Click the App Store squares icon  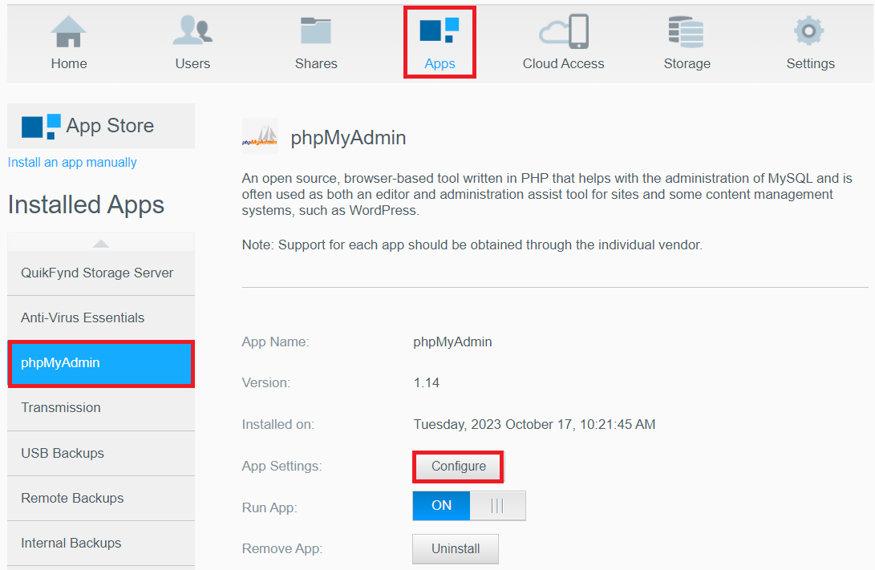click(41, 127)
